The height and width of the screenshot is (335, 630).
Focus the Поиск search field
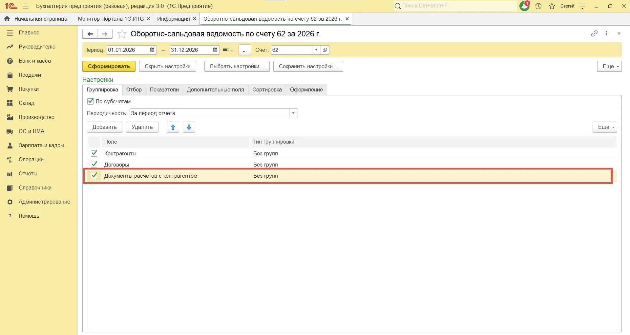pos(455,6)
